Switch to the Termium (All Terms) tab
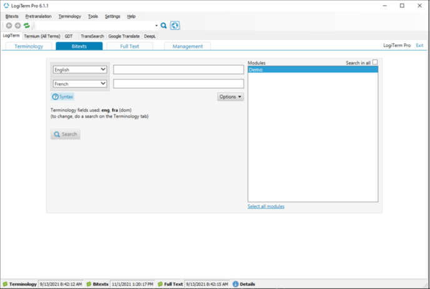 click(42, 36)
